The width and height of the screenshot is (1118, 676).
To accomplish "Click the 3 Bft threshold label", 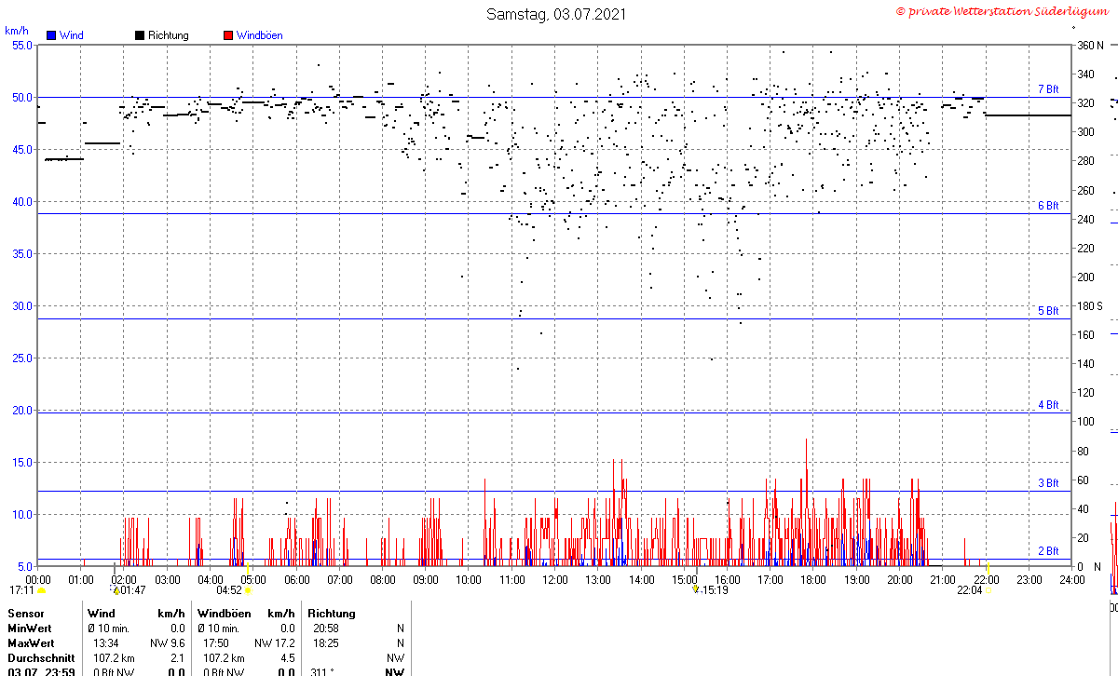I will pyautogui.click(x=1048, y=483).
